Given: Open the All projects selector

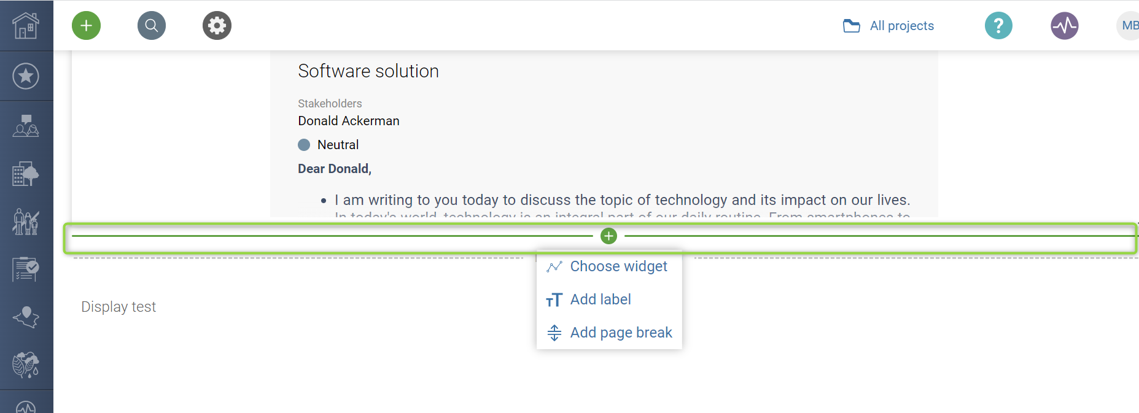Looking at the screenshot, I should [888, 26].
